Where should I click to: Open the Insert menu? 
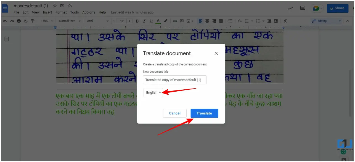[x=47, y=12]
